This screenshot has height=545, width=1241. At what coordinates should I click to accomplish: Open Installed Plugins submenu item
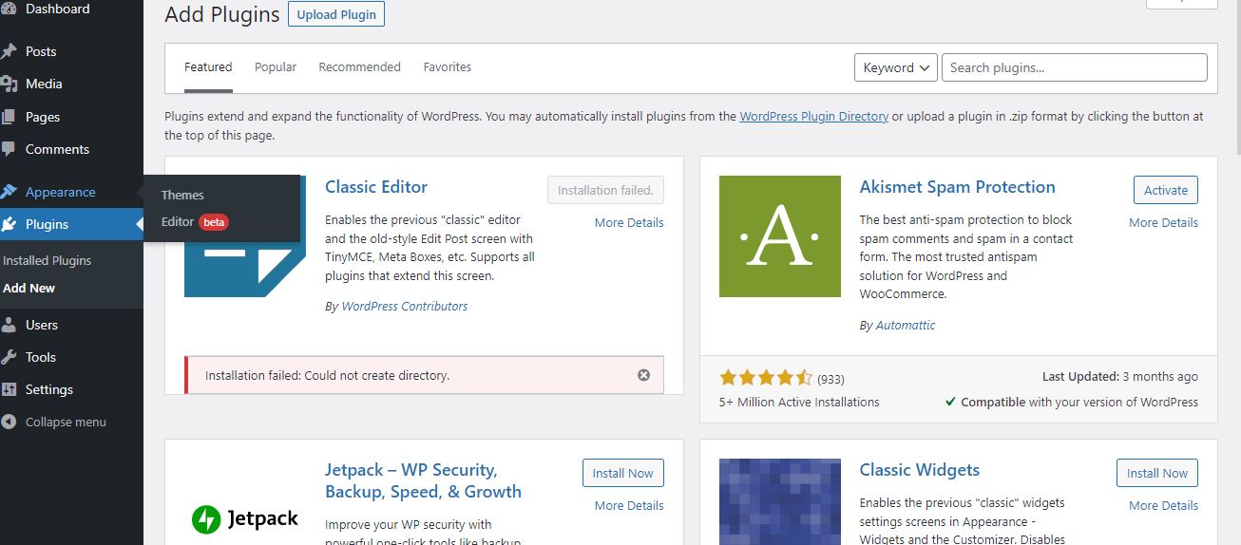pos(48,260)
